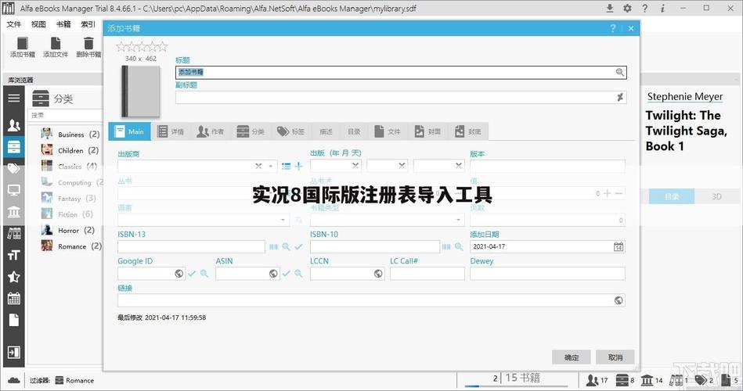Open the hamburger menu in sidebar
The image size is (743, 391).
point(14,98)
